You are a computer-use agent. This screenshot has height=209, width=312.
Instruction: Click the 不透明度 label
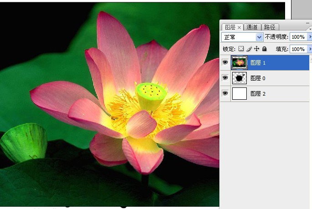click(276, 37)
